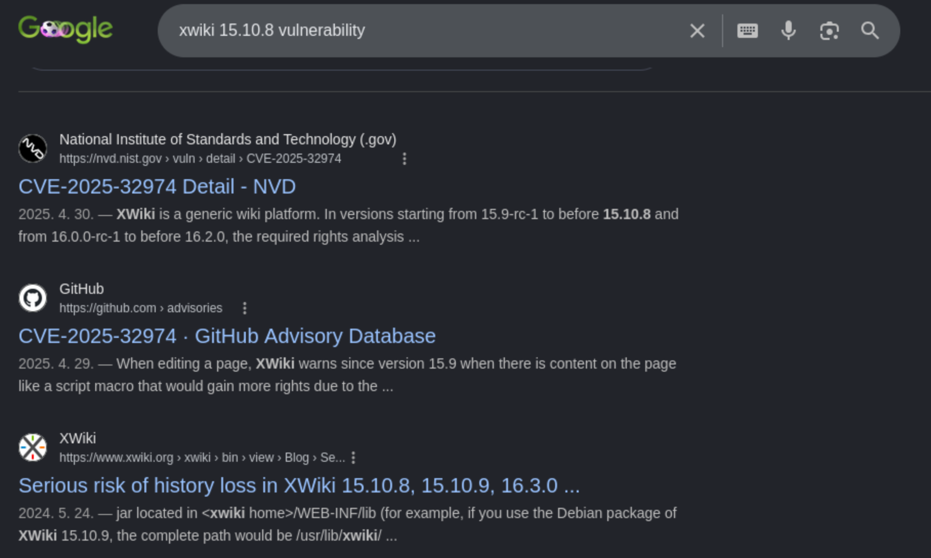
Task: Start voice search with microphone
Action: (789, 31)
